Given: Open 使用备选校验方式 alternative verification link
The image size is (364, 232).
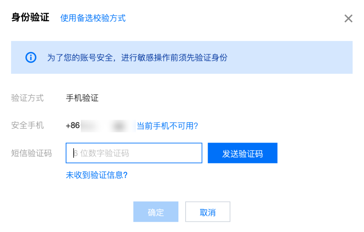Looking at the screenshot, I should point(93,18).
